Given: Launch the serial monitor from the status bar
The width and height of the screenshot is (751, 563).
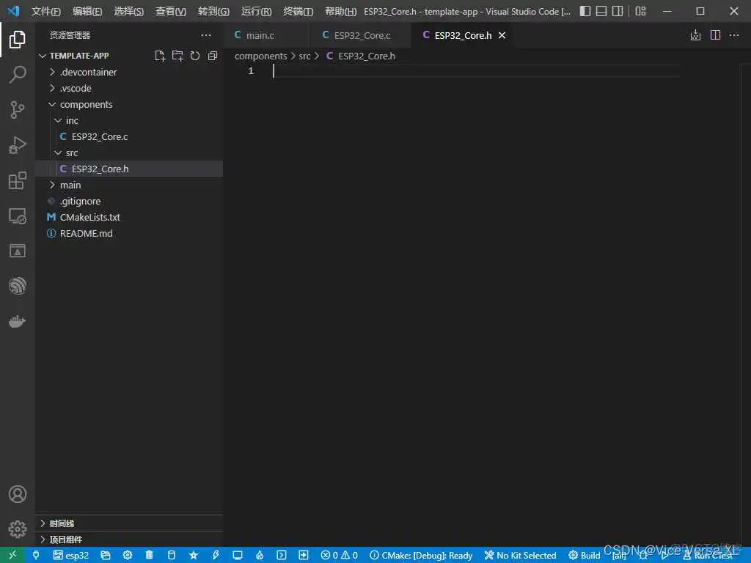Looking at the screenshot, I should point(237,555).
